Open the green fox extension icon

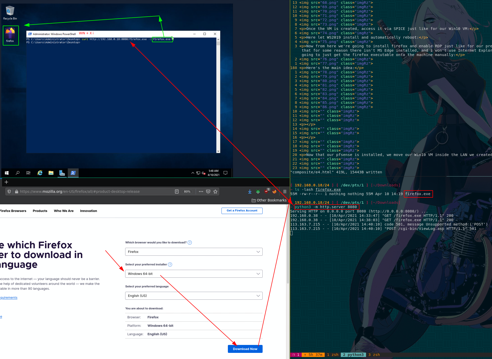pos(258,192)
